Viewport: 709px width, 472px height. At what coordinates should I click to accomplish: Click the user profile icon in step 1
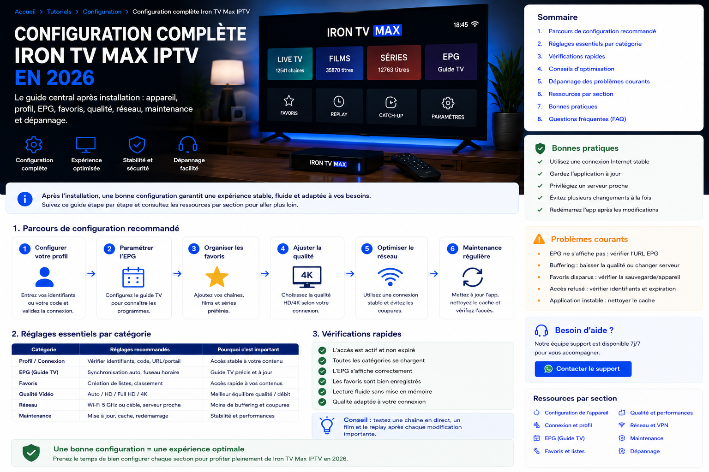(x=44, y=277)
